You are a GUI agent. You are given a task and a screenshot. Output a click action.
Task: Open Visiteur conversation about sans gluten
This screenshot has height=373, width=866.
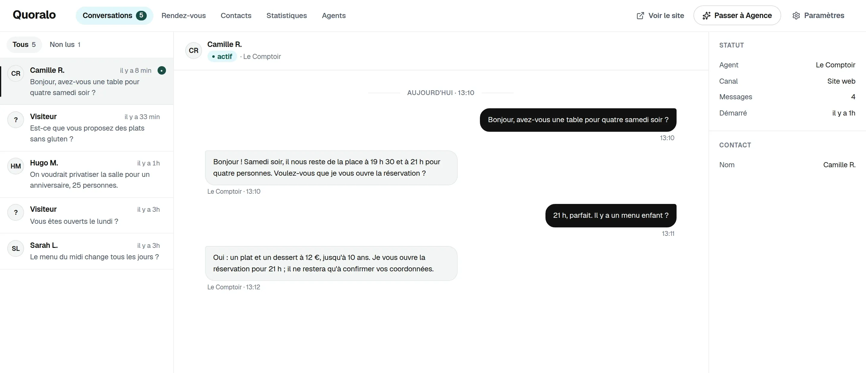87,128
